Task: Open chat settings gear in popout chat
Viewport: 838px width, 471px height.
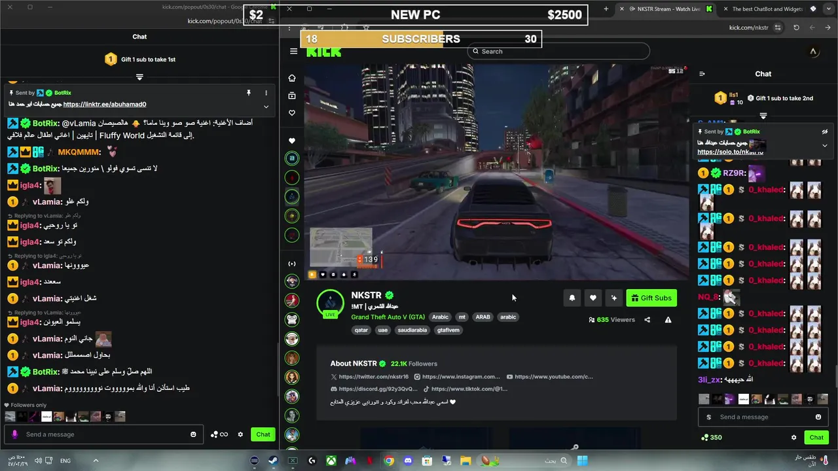Action: (240, 434)
